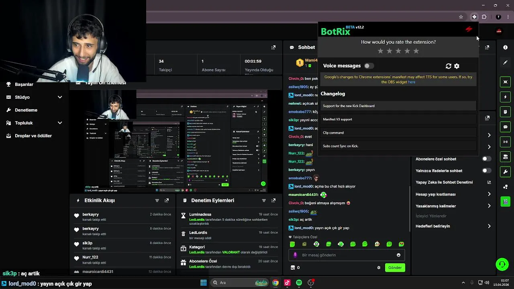Viewport: 514px width, 289px height.
Task: Click username mauroicardi4431 in chat
Action: coord(303,195)
